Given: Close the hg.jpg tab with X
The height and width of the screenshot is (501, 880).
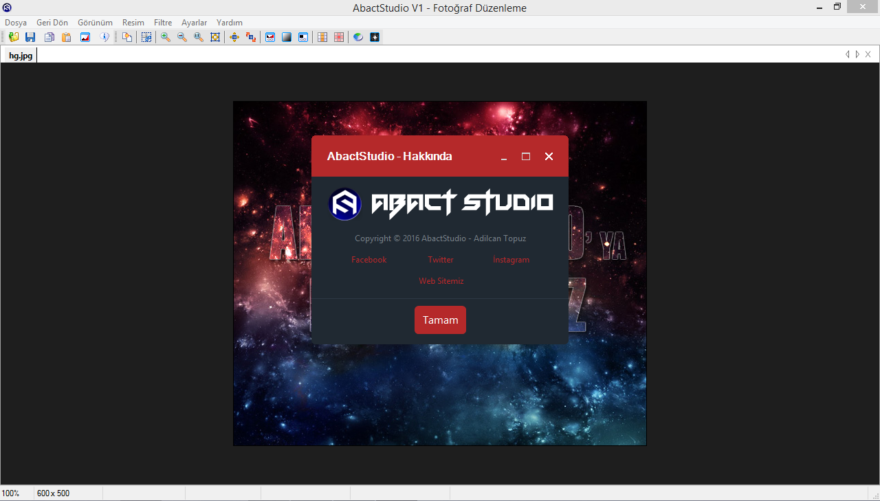Looking at the screenshot, I should [868, 54].
